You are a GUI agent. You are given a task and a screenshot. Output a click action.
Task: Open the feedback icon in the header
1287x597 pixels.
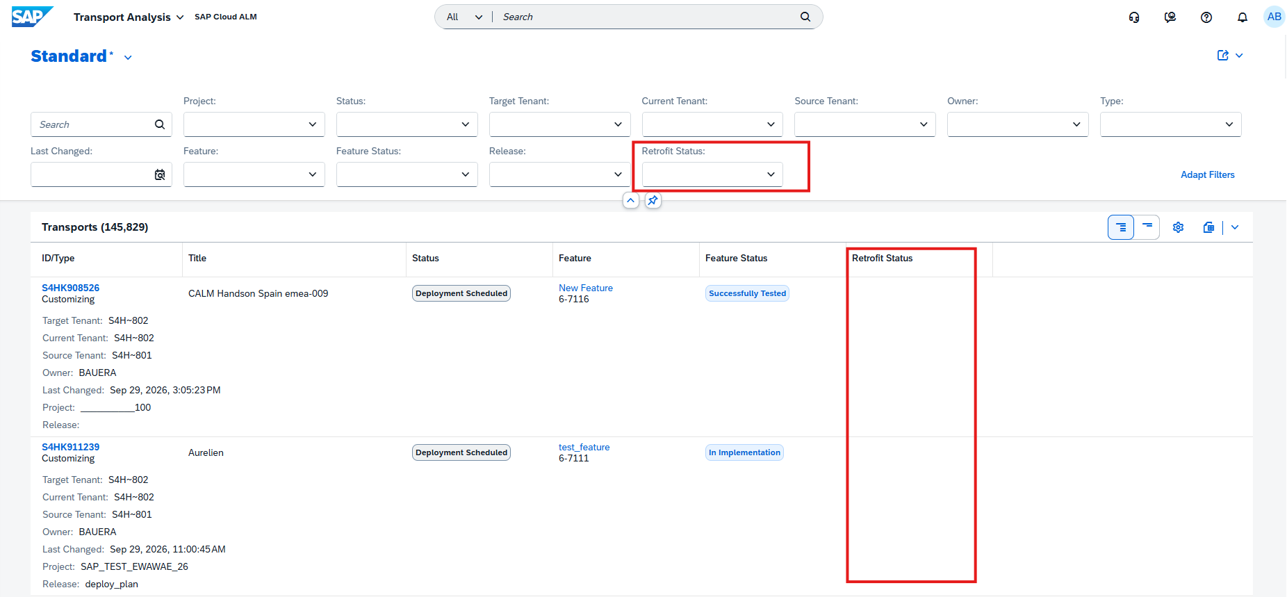1170,17
